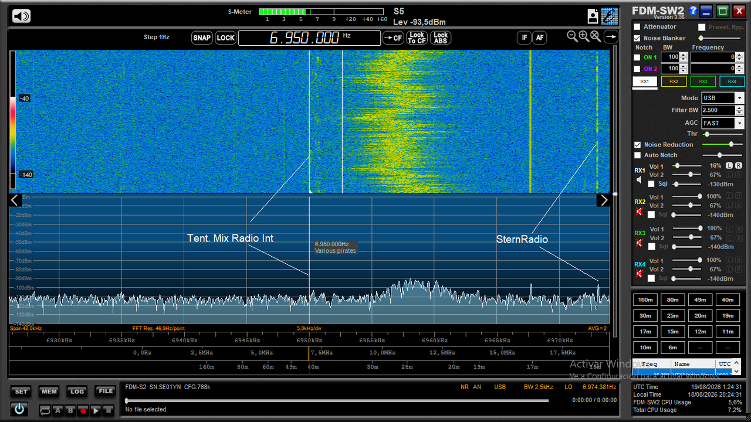The height and width of the screenshot is (422, 751).
Task: Enable the Attenuator checkbox
Action: point(637,27)
